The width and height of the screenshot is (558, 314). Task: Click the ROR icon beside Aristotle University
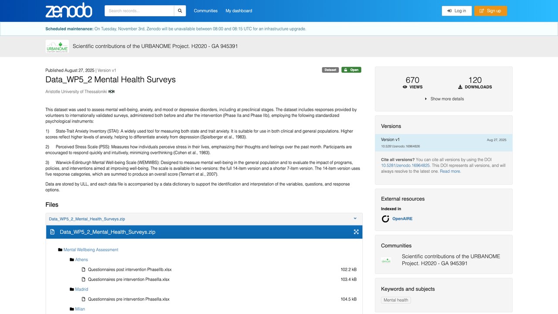pos(112,92)
